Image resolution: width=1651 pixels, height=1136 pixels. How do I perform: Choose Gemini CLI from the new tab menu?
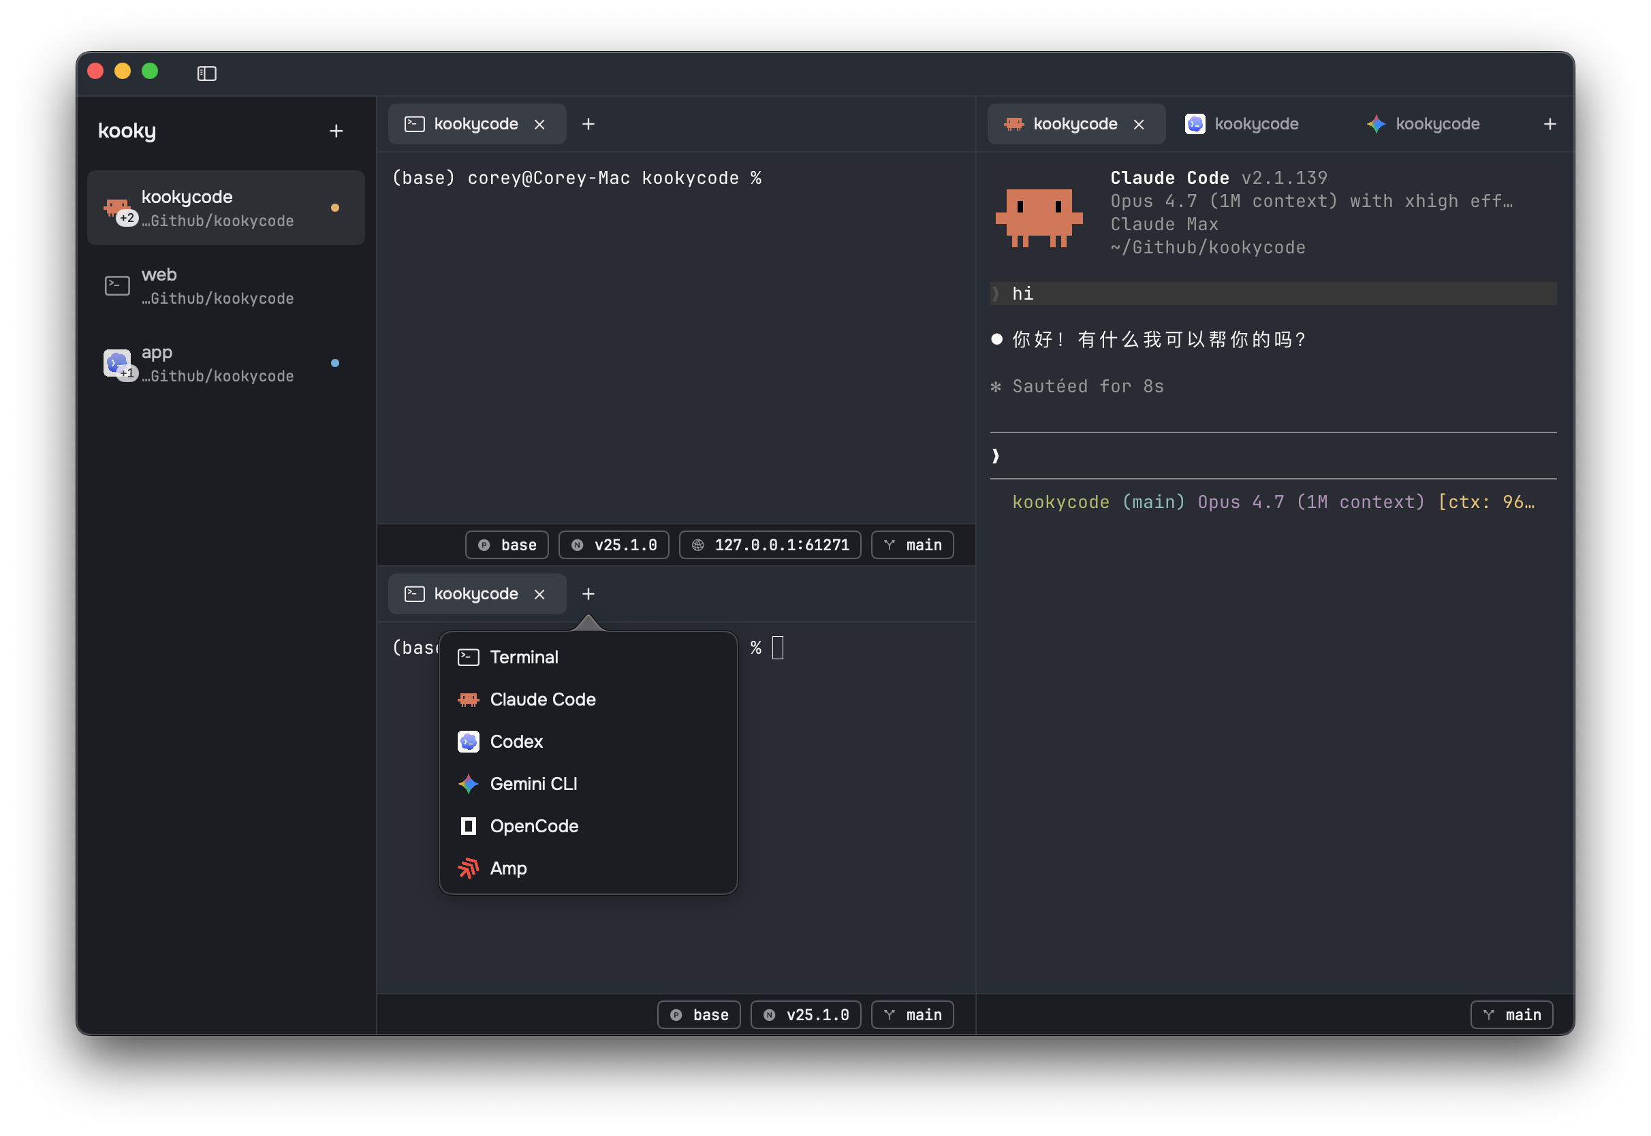588,784
